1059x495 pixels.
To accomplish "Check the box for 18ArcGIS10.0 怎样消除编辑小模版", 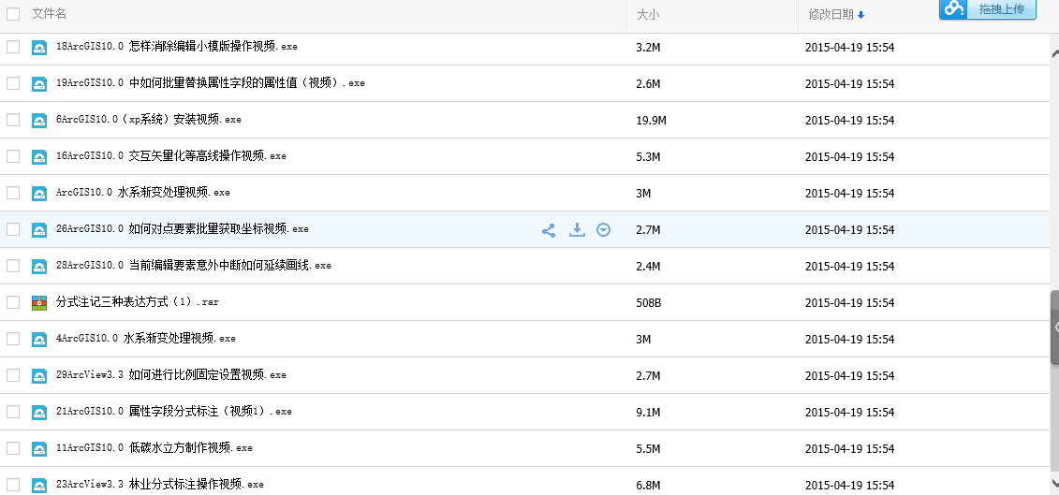I will point(13,47).
